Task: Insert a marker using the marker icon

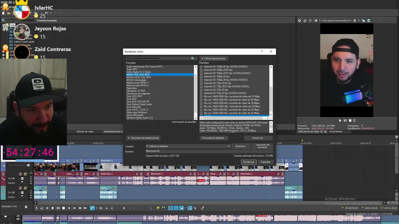Action: (x=158, y=208)
